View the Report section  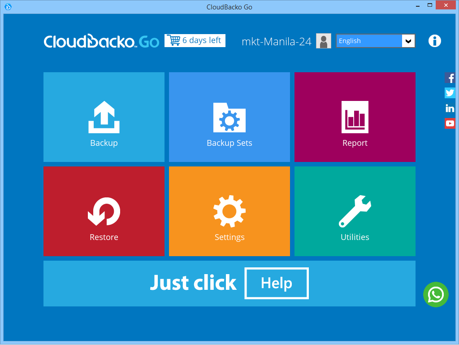(x=355, y=117)
